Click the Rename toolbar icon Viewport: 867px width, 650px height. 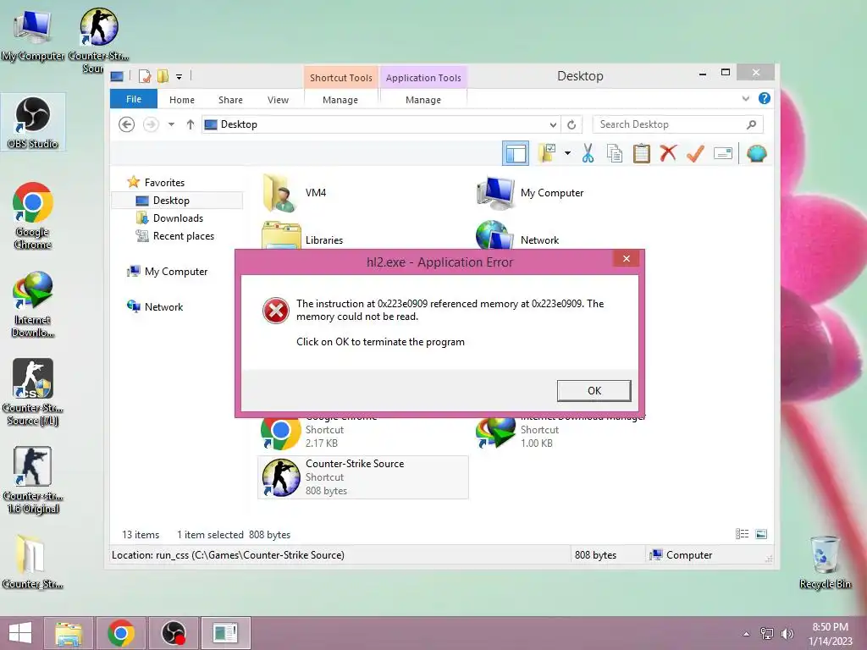723,153
